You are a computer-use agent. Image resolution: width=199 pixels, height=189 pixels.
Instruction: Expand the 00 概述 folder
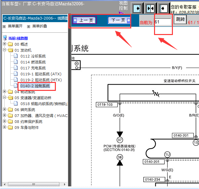(x=4, y=44)
